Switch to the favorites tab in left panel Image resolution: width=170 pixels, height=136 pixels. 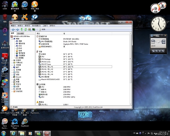coord(20,33)
